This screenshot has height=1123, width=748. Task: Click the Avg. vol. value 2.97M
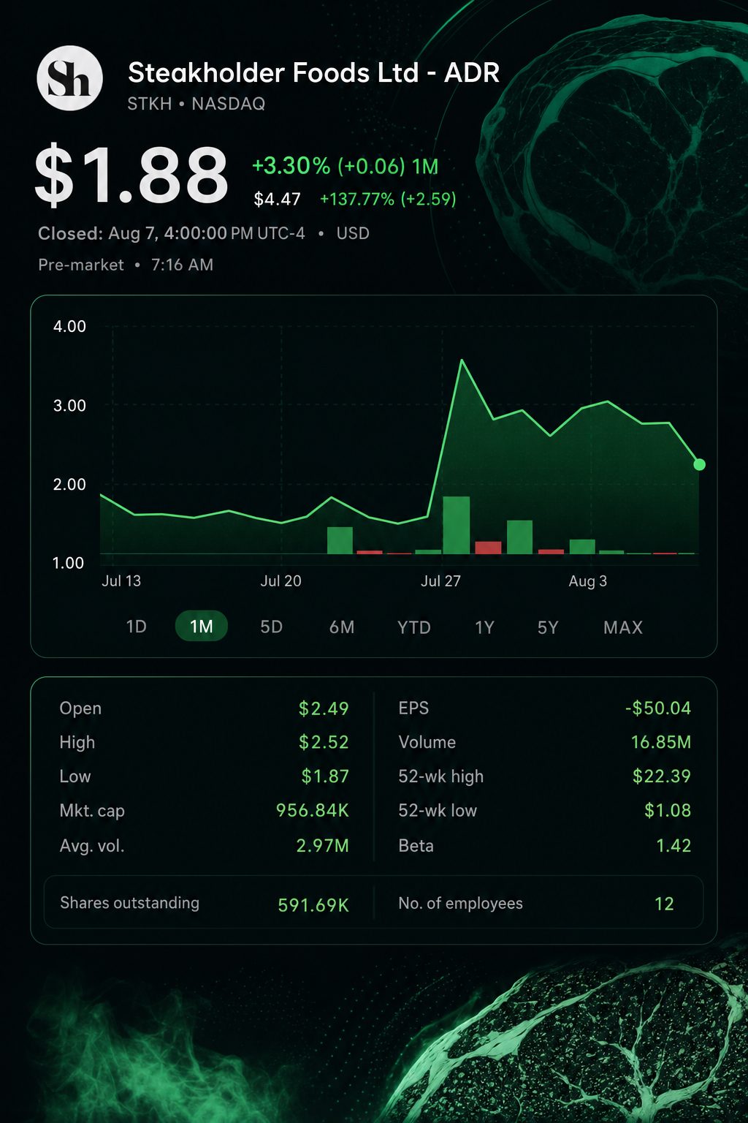(x=322, y=845)
